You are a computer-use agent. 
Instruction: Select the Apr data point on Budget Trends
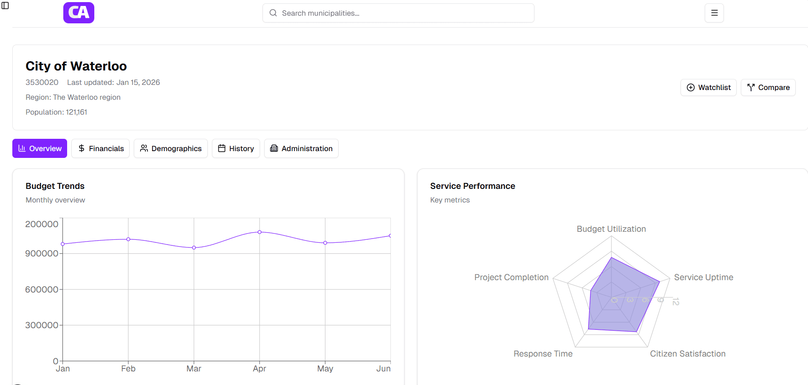pyautogui.click(x=260, y=232)
